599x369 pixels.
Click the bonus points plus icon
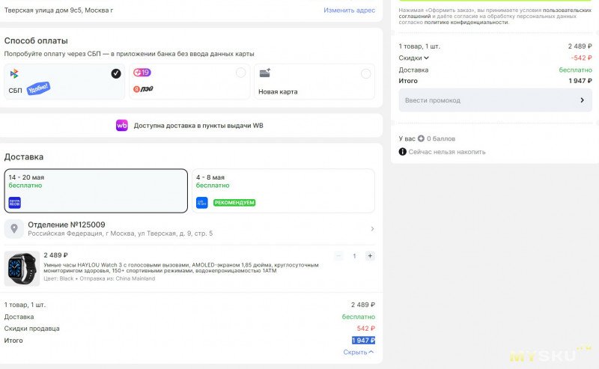coord(421,138)
